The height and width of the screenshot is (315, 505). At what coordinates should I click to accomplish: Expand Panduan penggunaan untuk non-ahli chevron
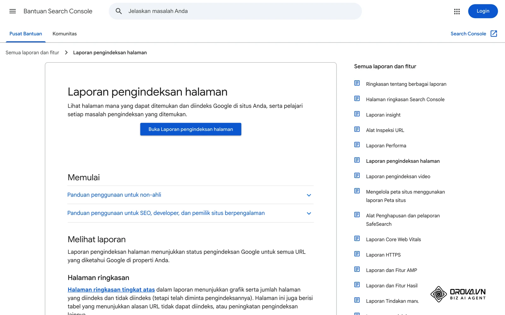(309, 195)
